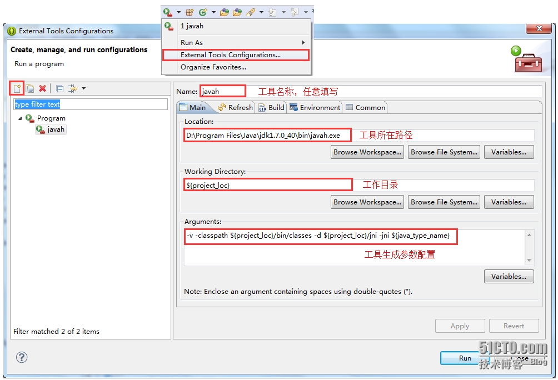Click Arguments scrollbar up arrow
The height and width of the screenshot is (380, 558).
click(529, 235)
